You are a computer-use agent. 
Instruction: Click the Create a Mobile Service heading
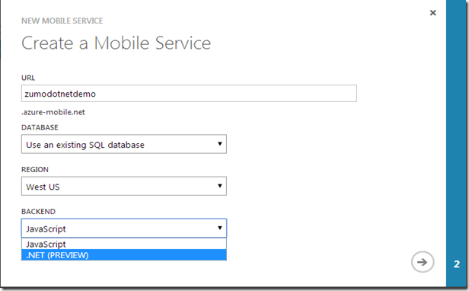(116, 43)
